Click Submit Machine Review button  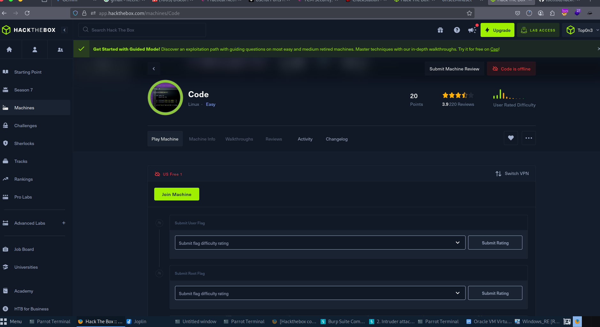454,69
